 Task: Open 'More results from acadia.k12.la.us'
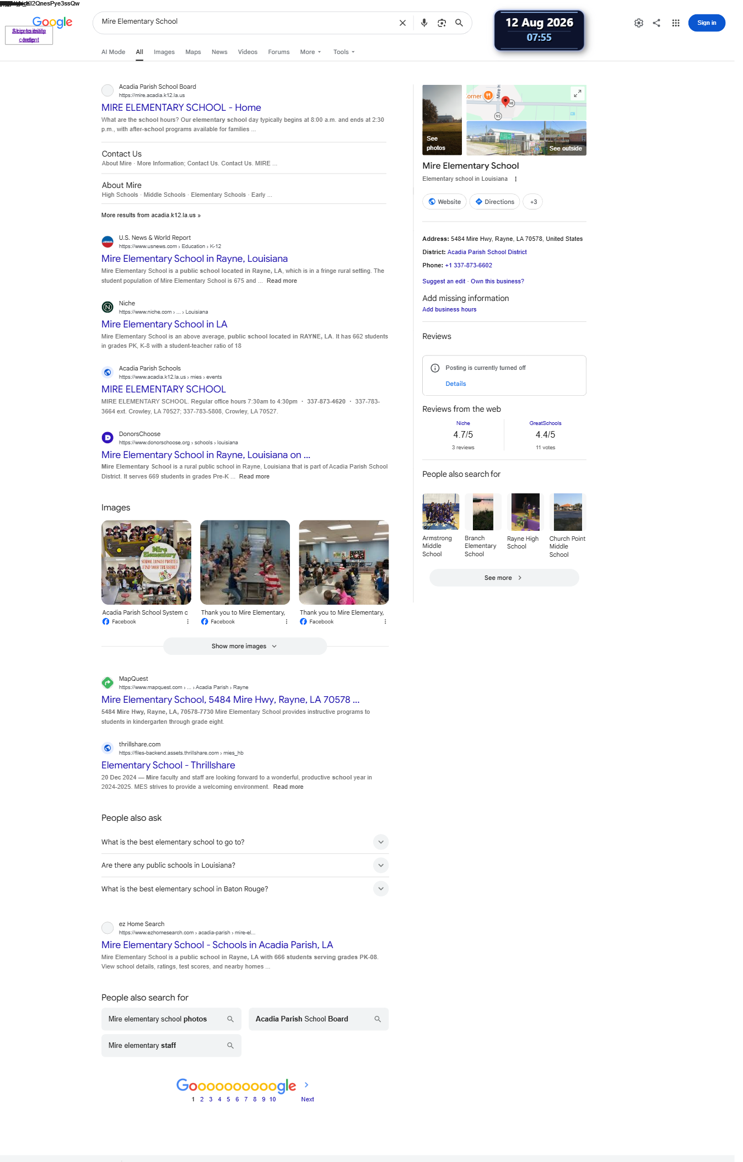[x=151, y=216]
